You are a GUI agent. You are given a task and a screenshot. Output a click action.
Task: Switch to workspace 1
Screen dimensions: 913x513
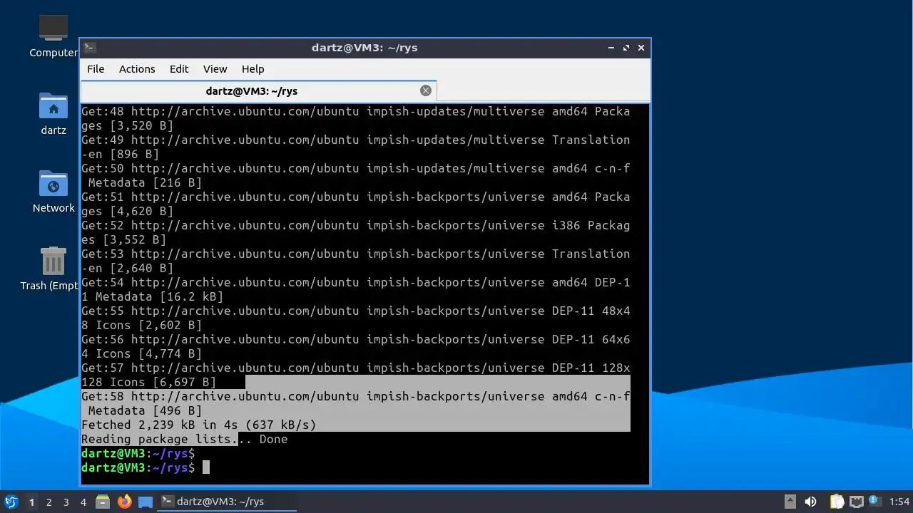click(31, 502)
